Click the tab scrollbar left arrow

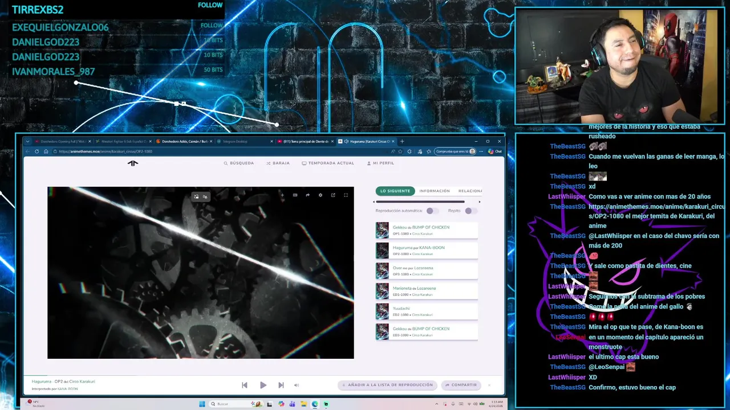coord(374,202)
